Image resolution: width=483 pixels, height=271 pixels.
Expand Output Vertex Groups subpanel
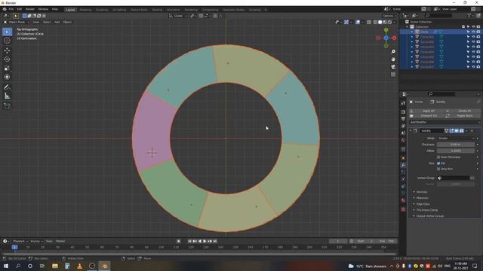click(x=429, y=216)
